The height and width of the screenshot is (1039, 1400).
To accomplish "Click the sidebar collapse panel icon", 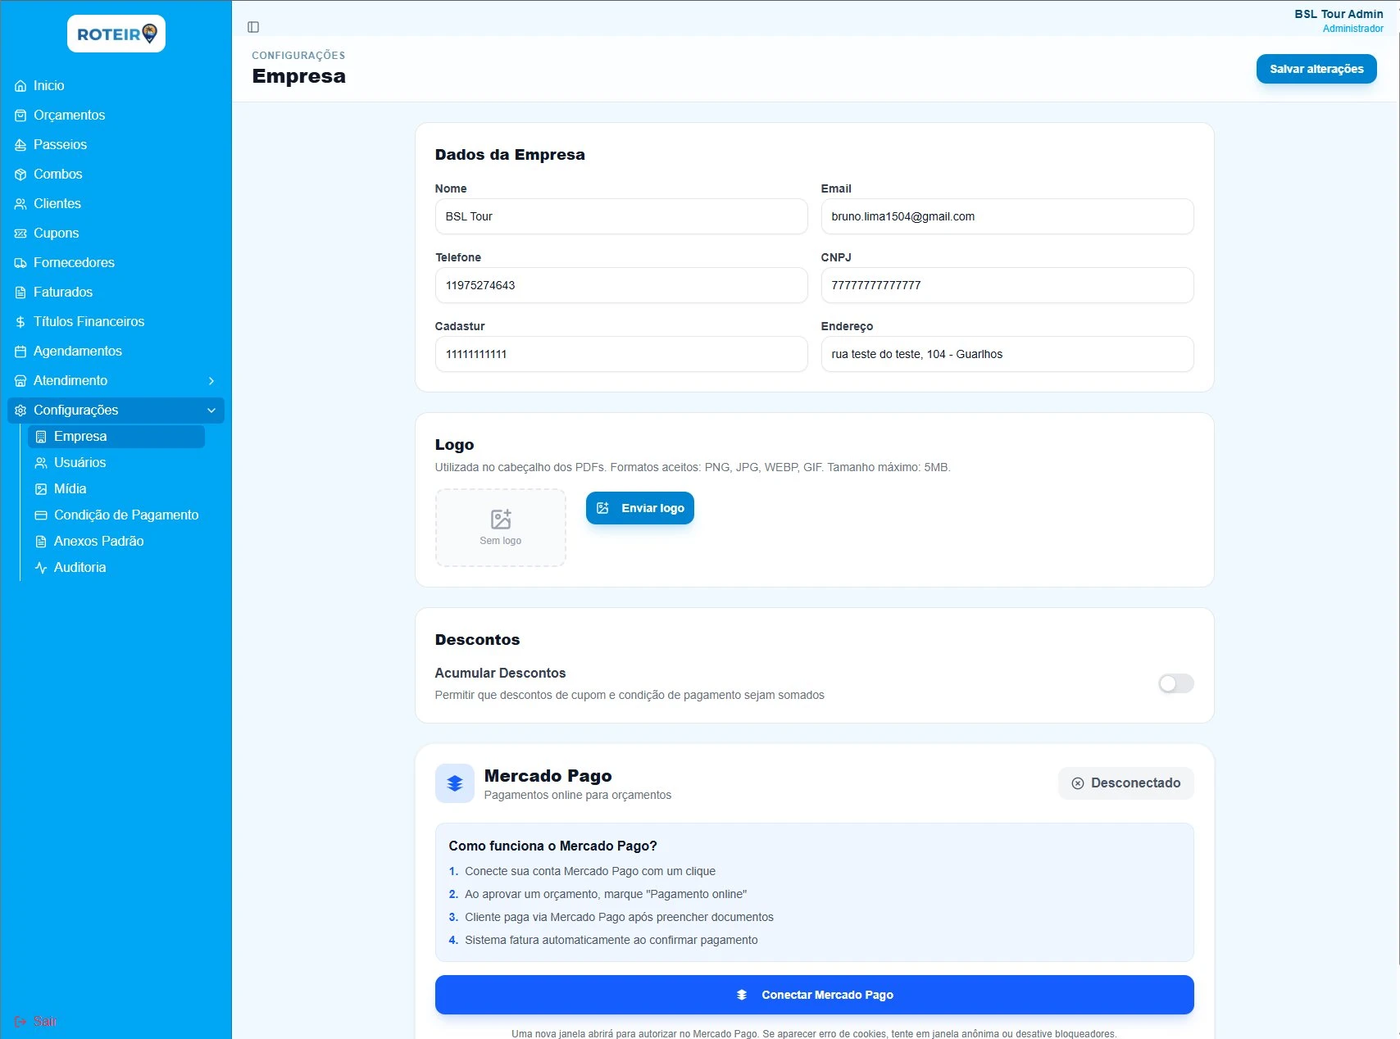I will pyautogui.click(x=253, y=27).
